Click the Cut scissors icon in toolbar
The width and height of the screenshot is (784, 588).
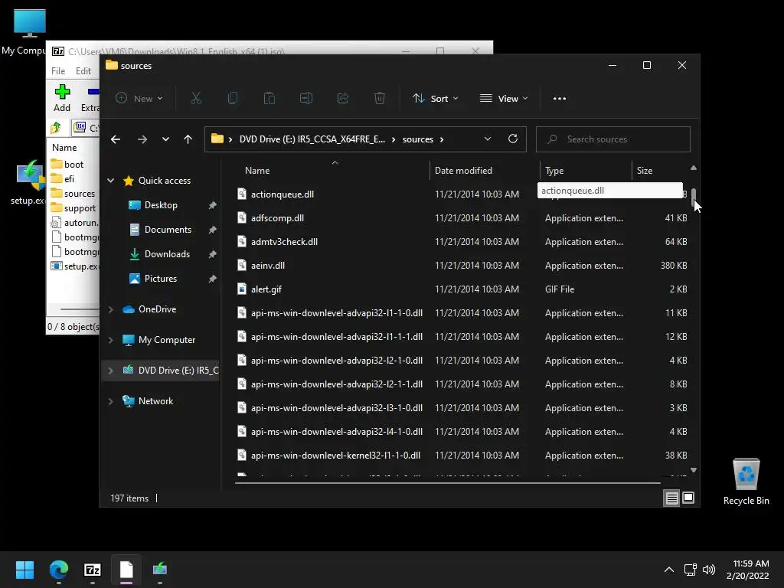click(x=196, y=99)
